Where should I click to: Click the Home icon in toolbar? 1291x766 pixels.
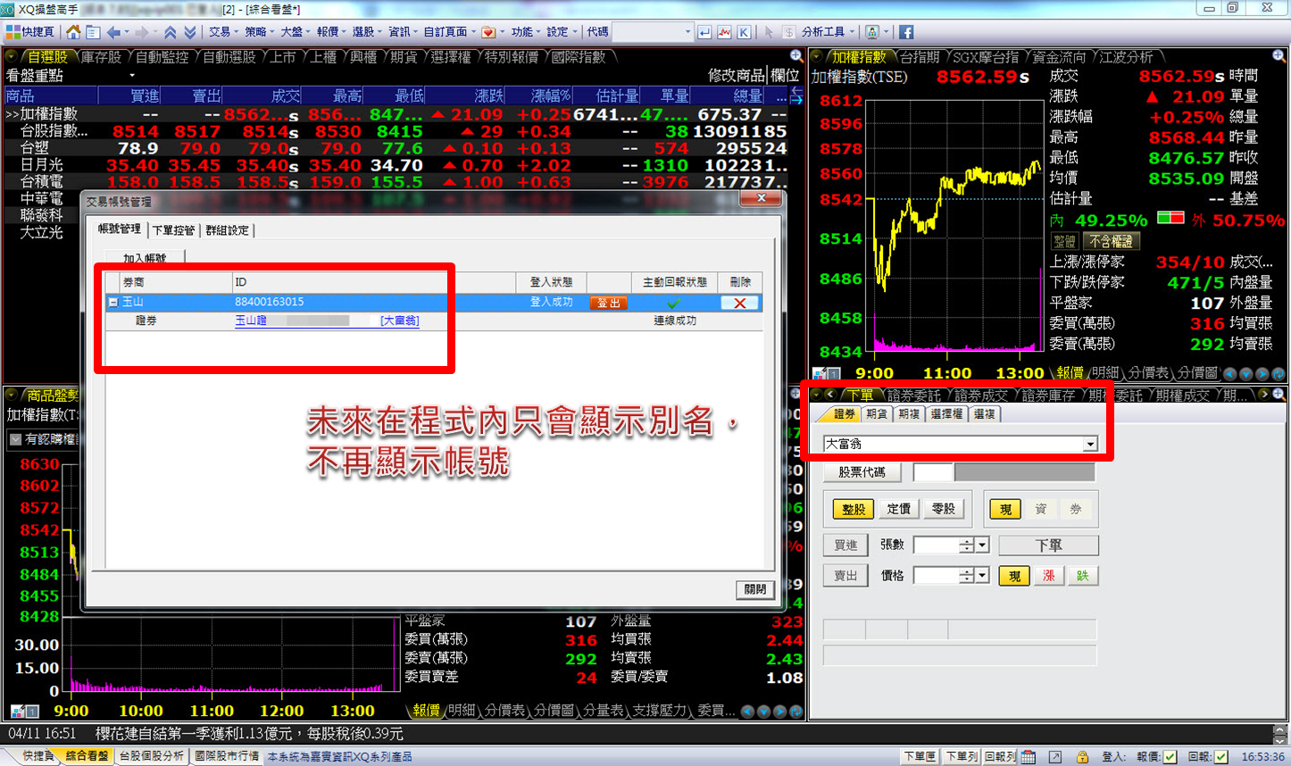pos(73,32)
